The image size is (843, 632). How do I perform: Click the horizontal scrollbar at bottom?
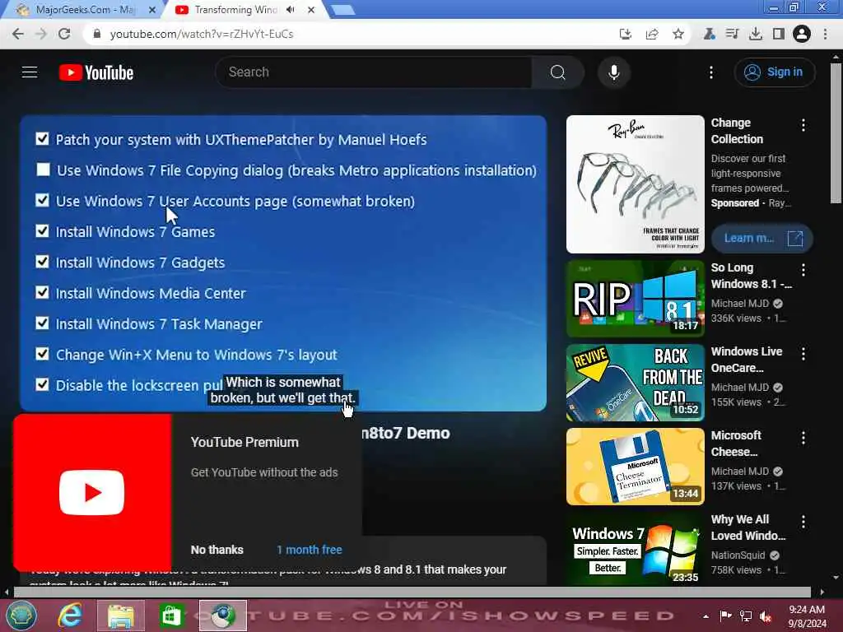(412, 592)
